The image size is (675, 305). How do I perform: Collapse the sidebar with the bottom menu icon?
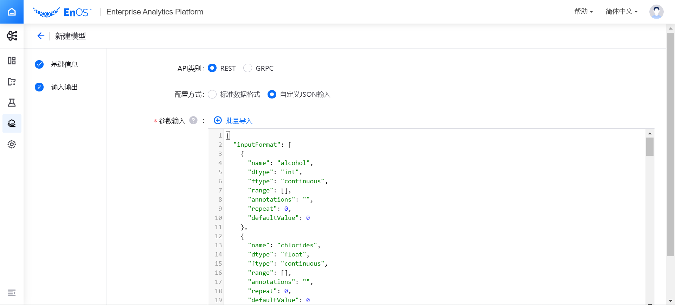[x=12, y=293]
